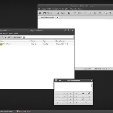Go to home location in archive manager
This screenshot has height=113, width=113.
pos(9,37)
